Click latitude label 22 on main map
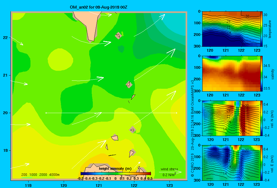The image size is (277, 188). (5, 38)
